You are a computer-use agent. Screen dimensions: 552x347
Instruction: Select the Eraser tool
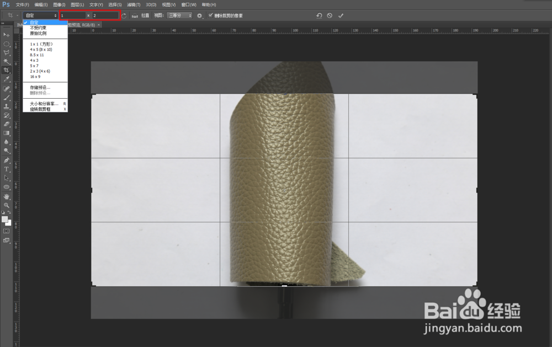click(6, 124)
